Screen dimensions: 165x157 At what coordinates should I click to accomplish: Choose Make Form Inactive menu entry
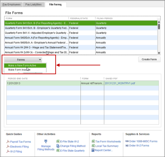(25, 70)
